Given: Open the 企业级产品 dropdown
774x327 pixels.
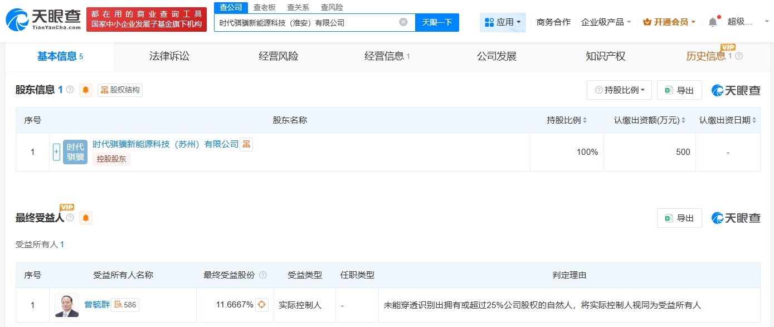Looking at the screenshot, I should pos(605,21).
